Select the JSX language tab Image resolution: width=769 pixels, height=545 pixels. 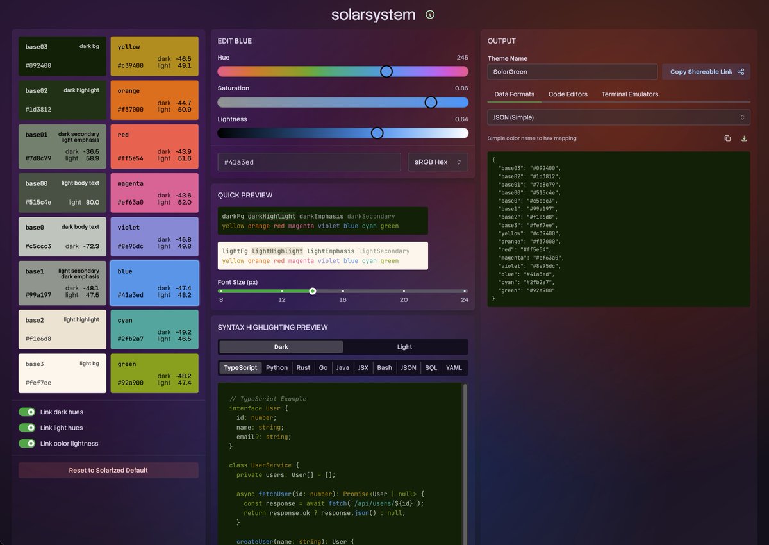(x=363, y=368)
